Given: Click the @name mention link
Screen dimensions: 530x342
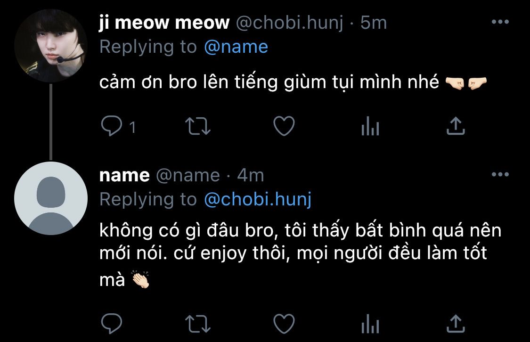Looking at the screenshot, I should coord(236,47).
